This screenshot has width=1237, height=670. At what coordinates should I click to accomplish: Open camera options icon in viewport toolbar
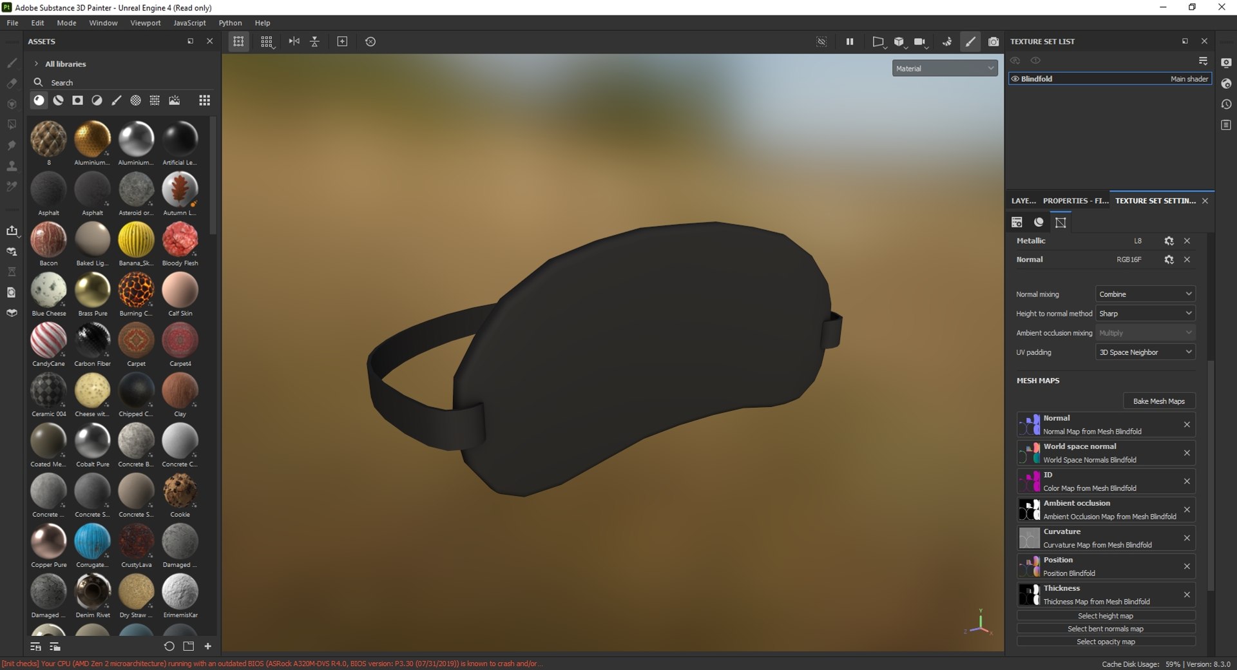point(920,42)
